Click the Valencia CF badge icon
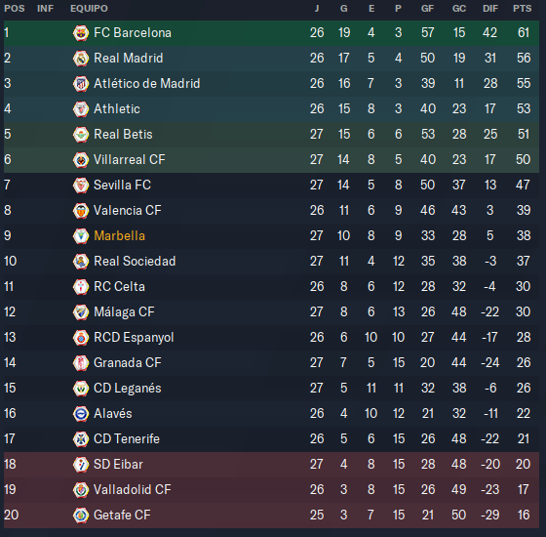Viewport: 546px width, 537px height. pos(81,211)
